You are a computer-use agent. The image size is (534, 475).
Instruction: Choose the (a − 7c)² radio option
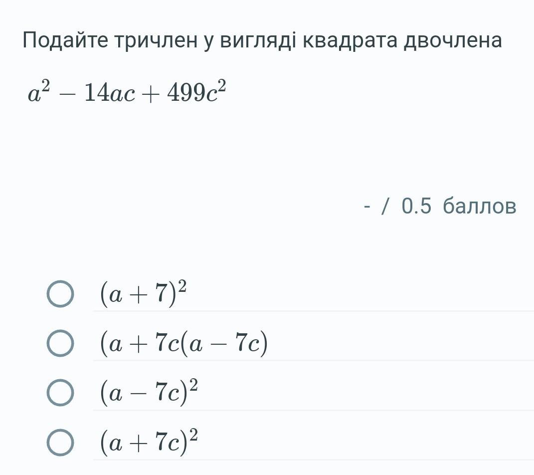point(60,393)
